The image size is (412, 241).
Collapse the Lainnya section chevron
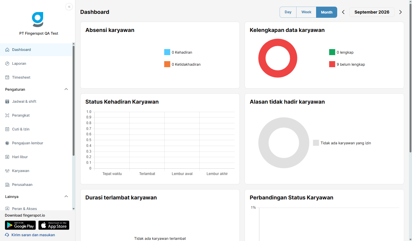pyautogui.click(x=66, y=196)
